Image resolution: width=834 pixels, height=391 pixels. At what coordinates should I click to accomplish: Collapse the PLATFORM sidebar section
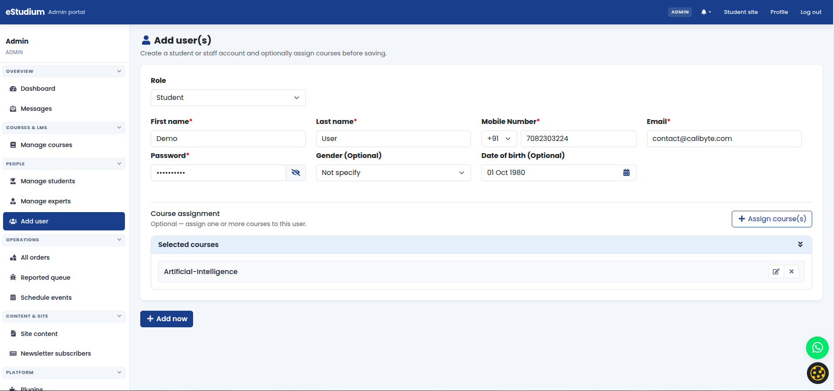[64, 372]
